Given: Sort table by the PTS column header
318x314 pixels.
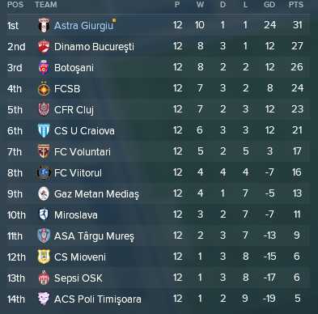Looking at the screenshot, I should (296, 5).
